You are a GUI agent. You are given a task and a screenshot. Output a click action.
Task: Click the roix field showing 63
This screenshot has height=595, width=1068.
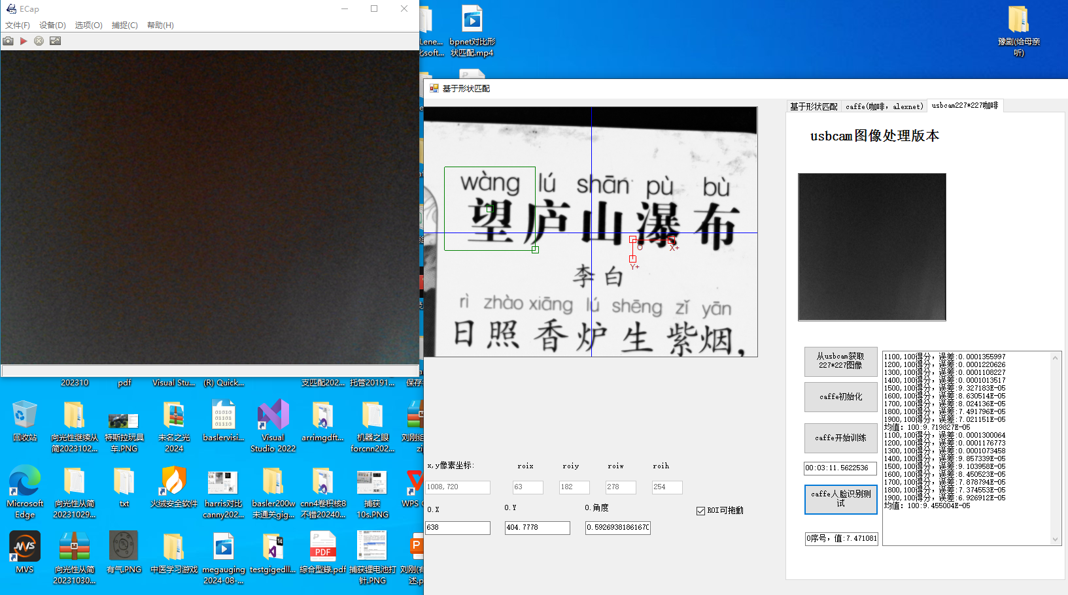528,487
